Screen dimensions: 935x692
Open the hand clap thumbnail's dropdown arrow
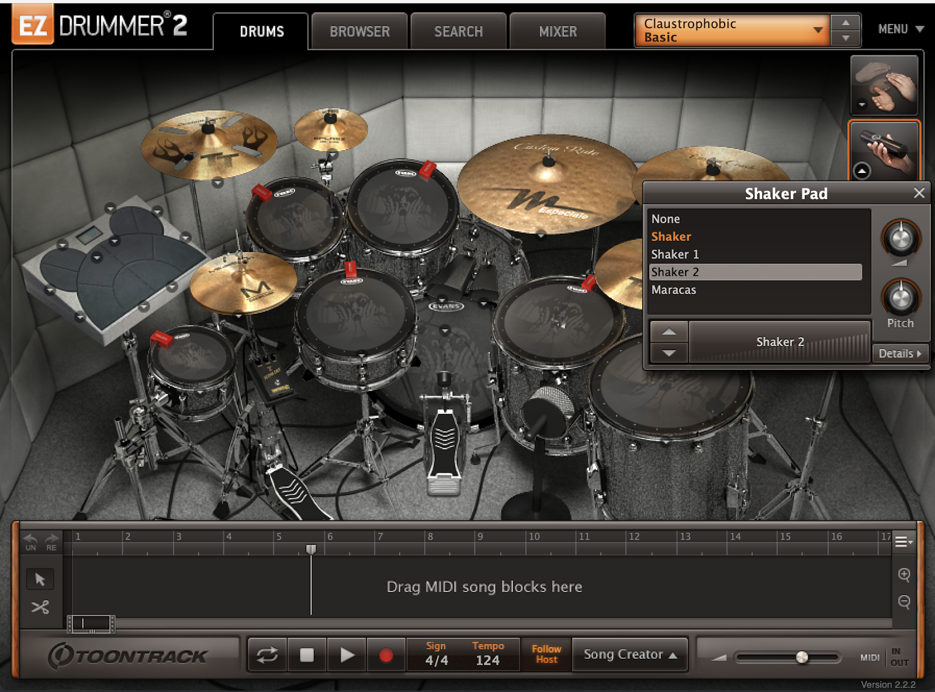click(x=862, y=105)
